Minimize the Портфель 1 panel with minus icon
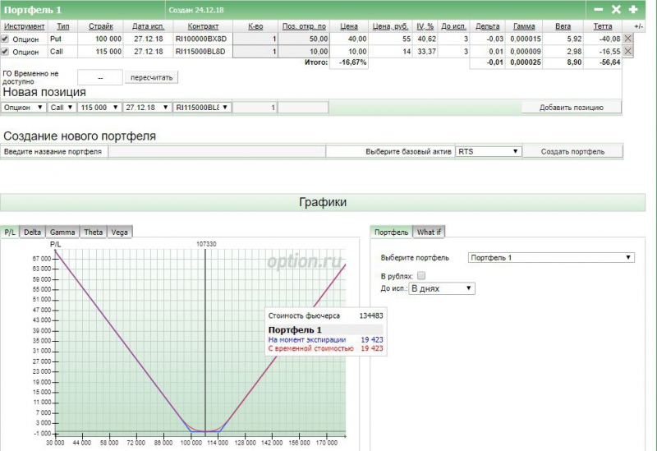657x451 pixels. [599, 9]
